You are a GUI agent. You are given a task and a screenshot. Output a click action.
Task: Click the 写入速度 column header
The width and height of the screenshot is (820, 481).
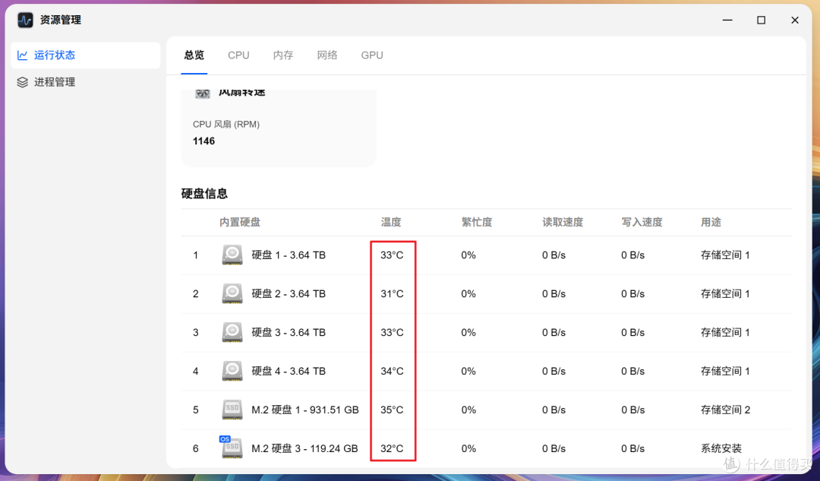642,222
